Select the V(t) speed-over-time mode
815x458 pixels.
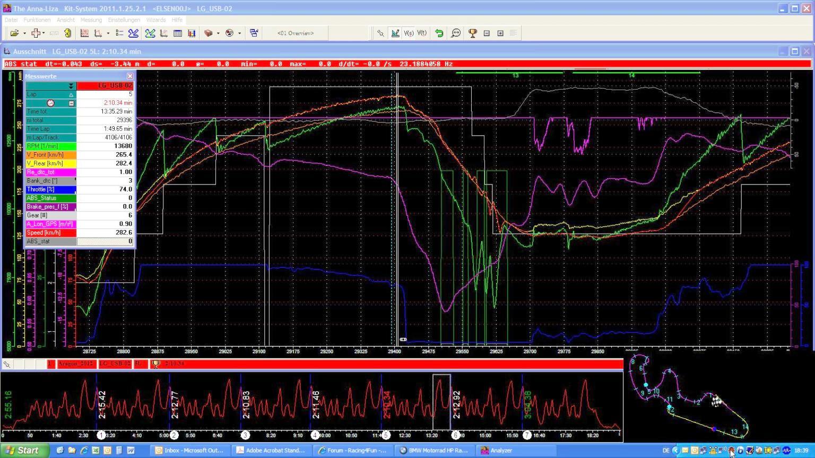coord(422,33)
